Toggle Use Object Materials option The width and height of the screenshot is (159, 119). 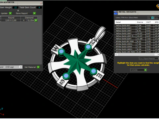click(x=149, y=59)
